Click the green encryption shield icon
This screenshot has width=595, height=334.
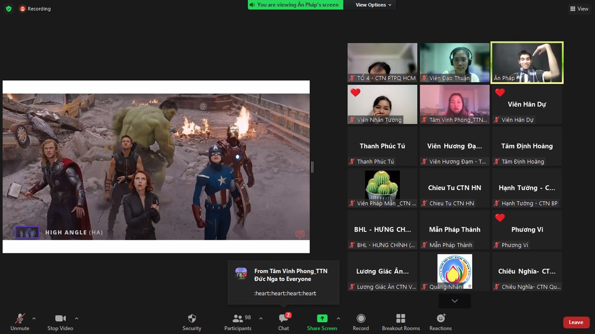(x=8, y=9)
